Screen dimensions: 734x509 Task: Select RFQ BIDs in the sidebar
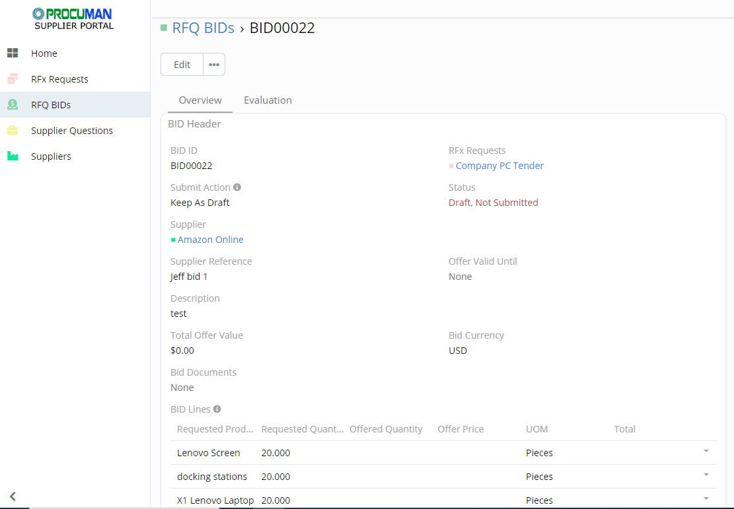point(75,105)
